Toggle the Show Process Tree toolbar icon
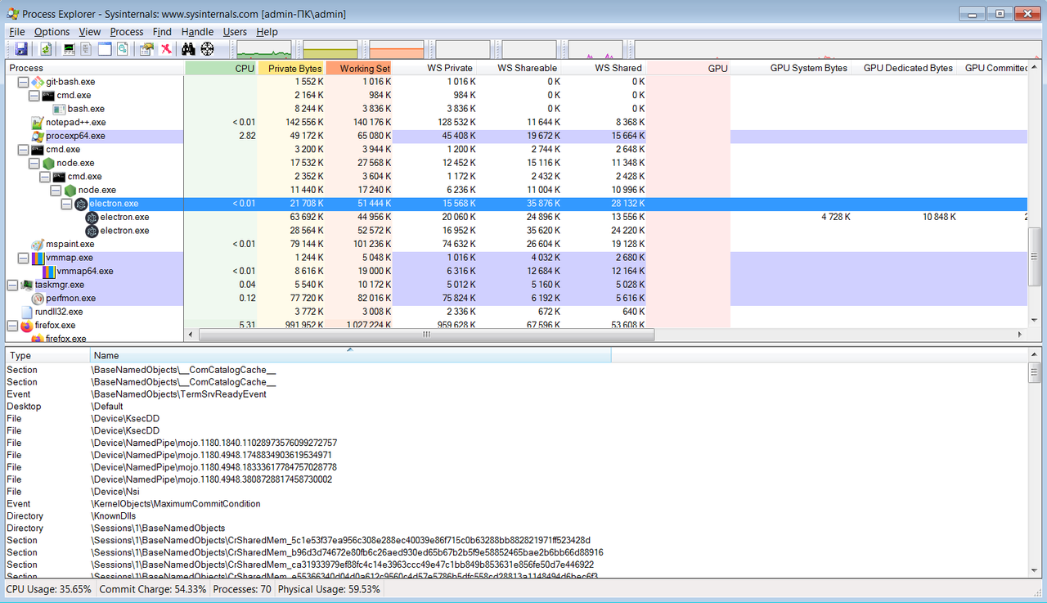 click(x=86, y=48)
